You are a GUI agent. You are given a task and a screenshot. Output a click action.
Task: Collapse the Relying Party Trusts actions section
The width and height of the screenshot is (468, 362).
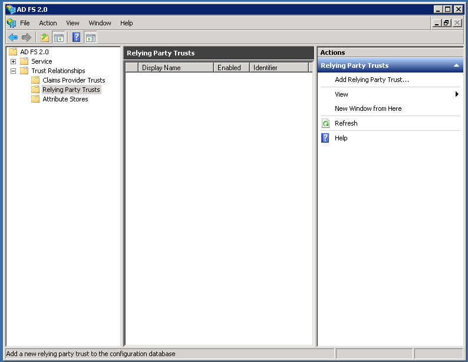(x=456, y=65)
